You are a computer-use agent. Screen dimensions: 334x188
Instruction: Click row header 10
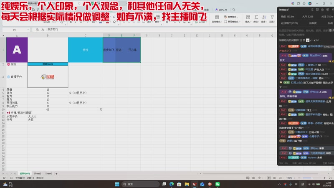3,109
